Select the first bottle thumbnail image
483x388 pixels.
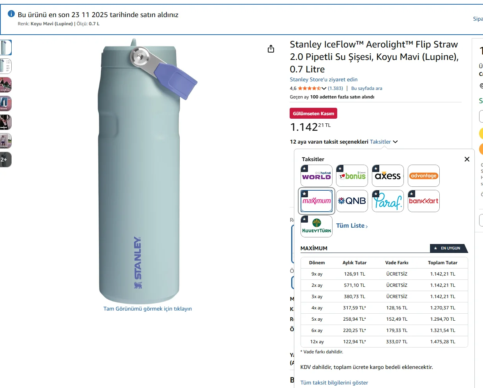click(5, 47)
